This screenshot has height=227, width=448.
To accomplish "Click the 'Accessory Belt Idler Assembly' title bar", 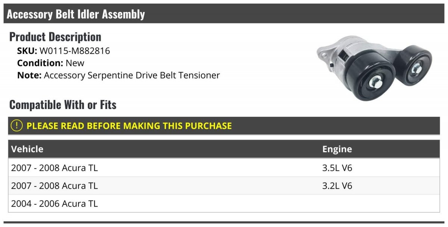I will [76, 14].
